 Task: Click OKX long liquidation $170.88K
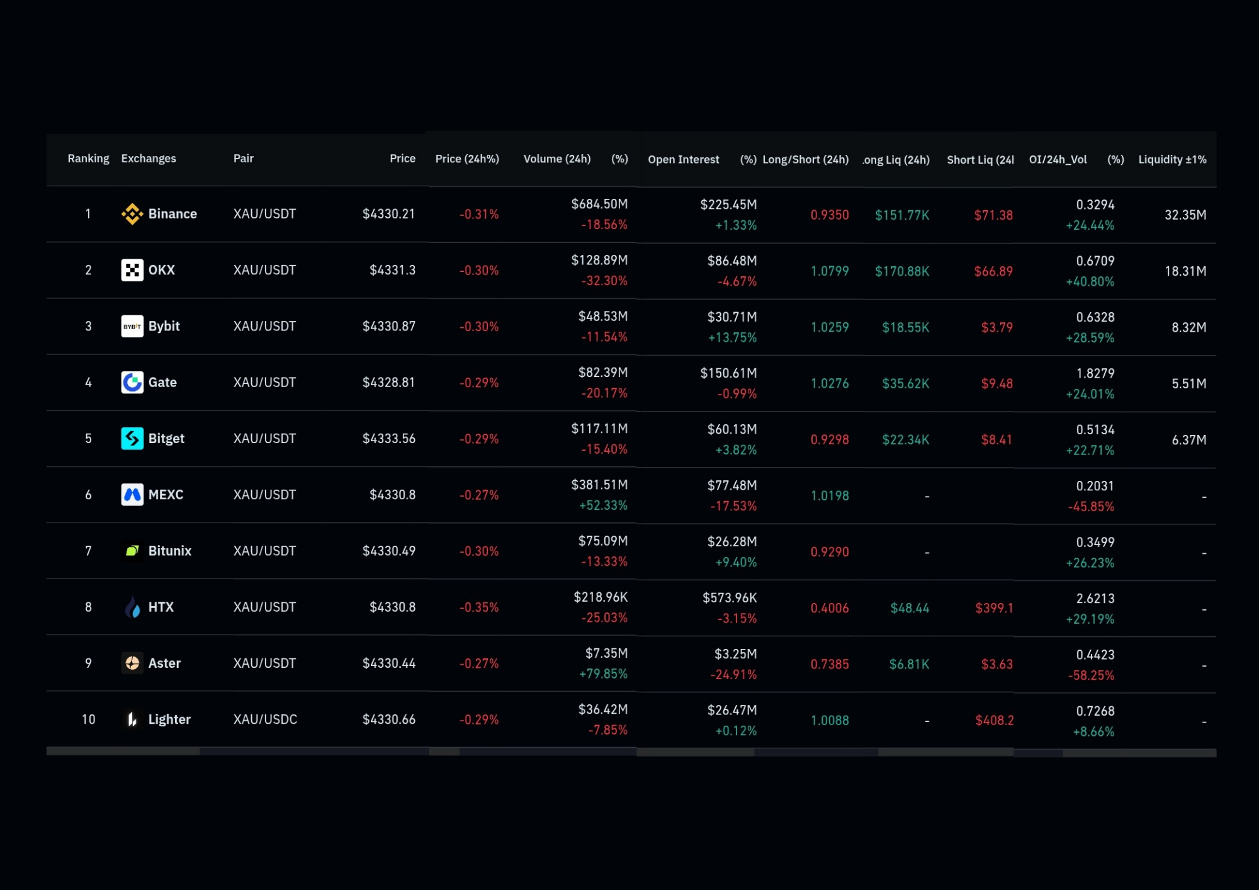(x=902, y=271)
